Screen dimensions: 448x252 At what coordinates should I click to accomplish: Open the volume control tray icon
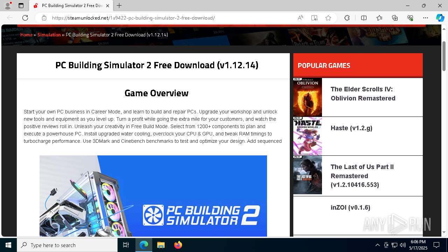(x=403, y=245)
